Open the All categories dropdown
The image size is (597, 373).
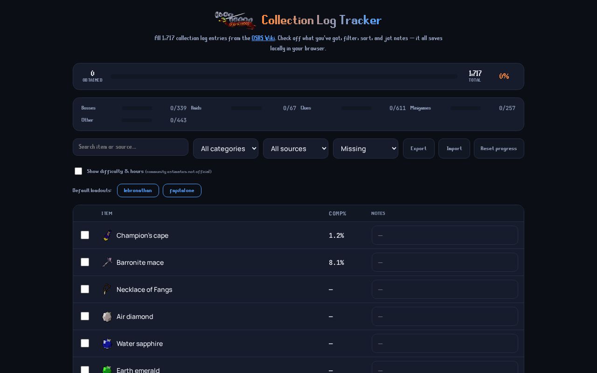pos(226,148)
